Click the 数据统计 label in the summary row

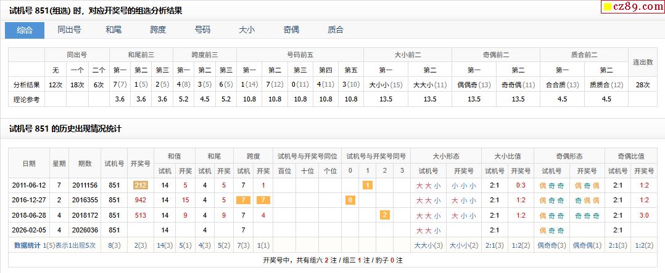click(27, 245)
